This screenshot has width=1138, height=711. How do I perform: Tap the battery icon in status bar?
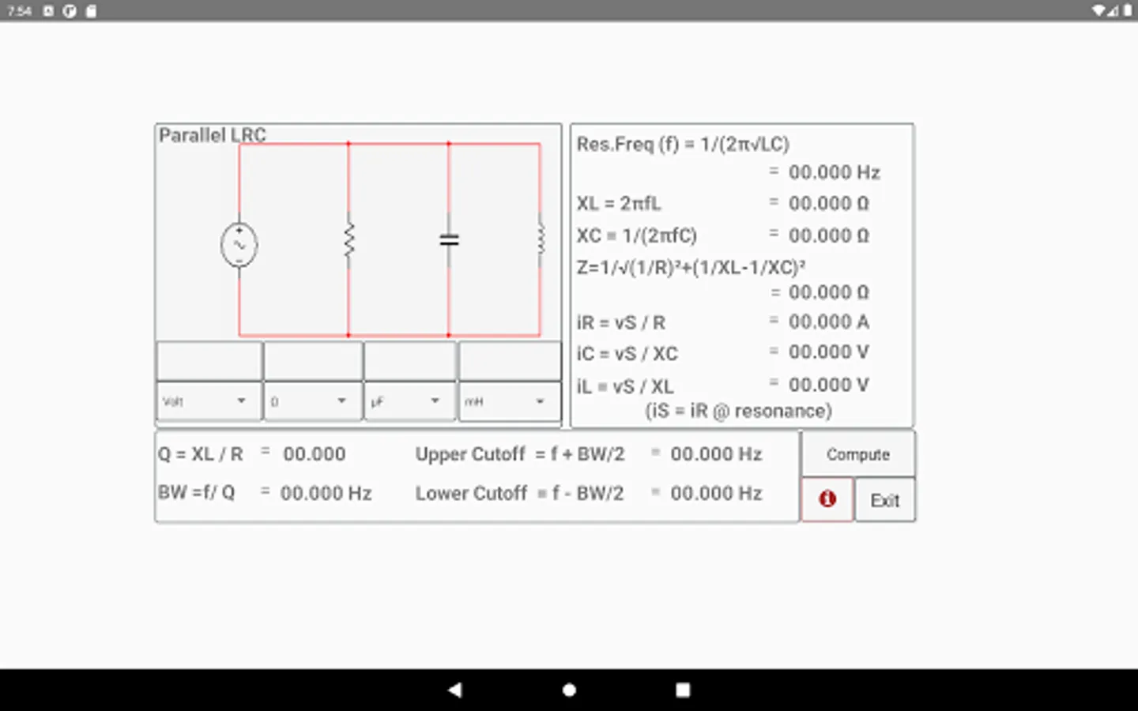[x=1127, y=10]
